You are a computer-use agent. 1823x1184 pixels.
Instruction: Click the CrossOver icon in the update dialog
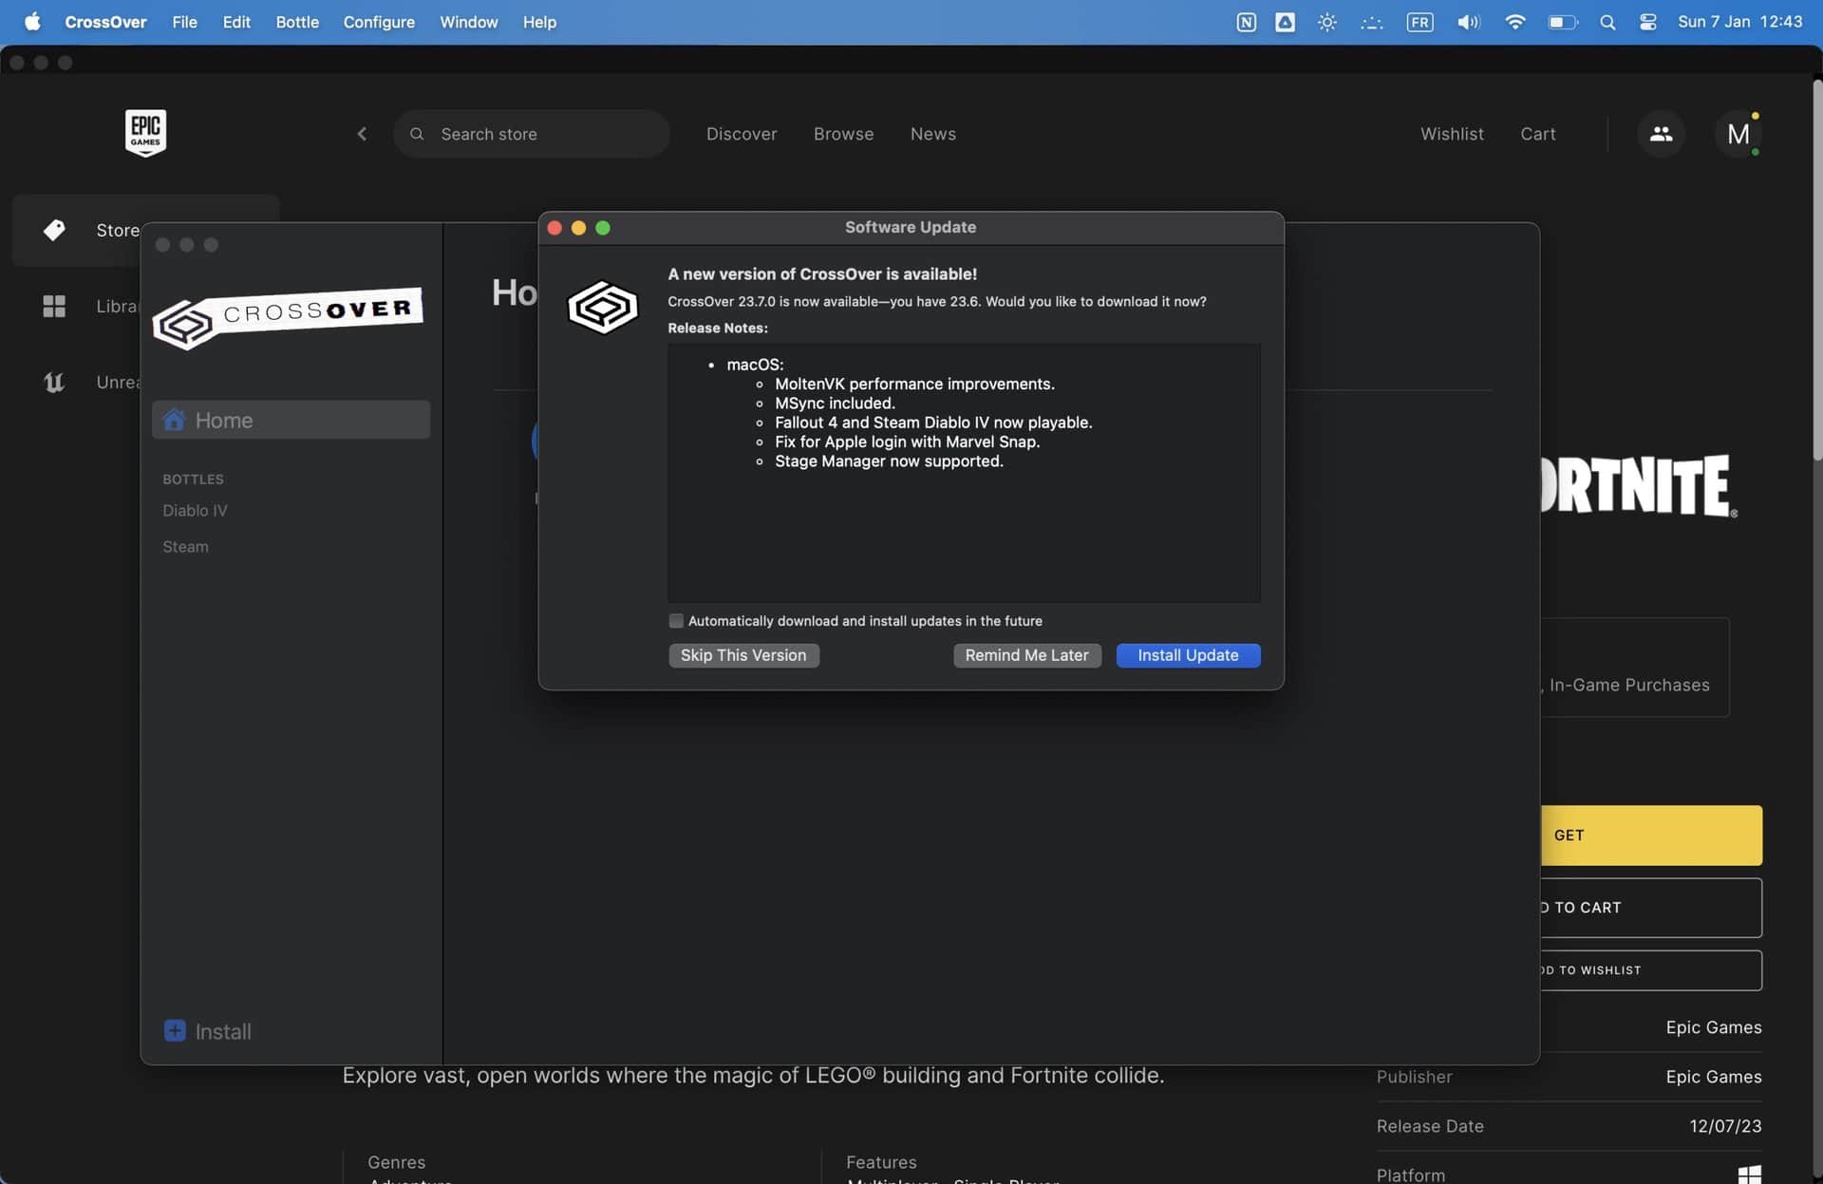[x=603, y=307]
